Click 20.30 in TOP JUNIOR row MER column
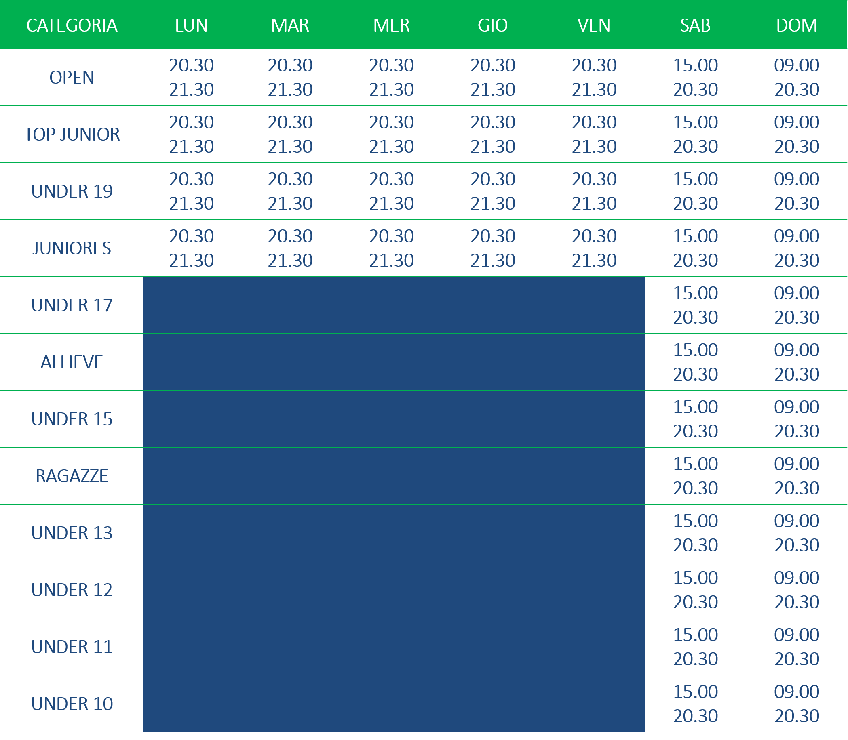This screenshot has height=740, width=848. [x=391, y=122]
